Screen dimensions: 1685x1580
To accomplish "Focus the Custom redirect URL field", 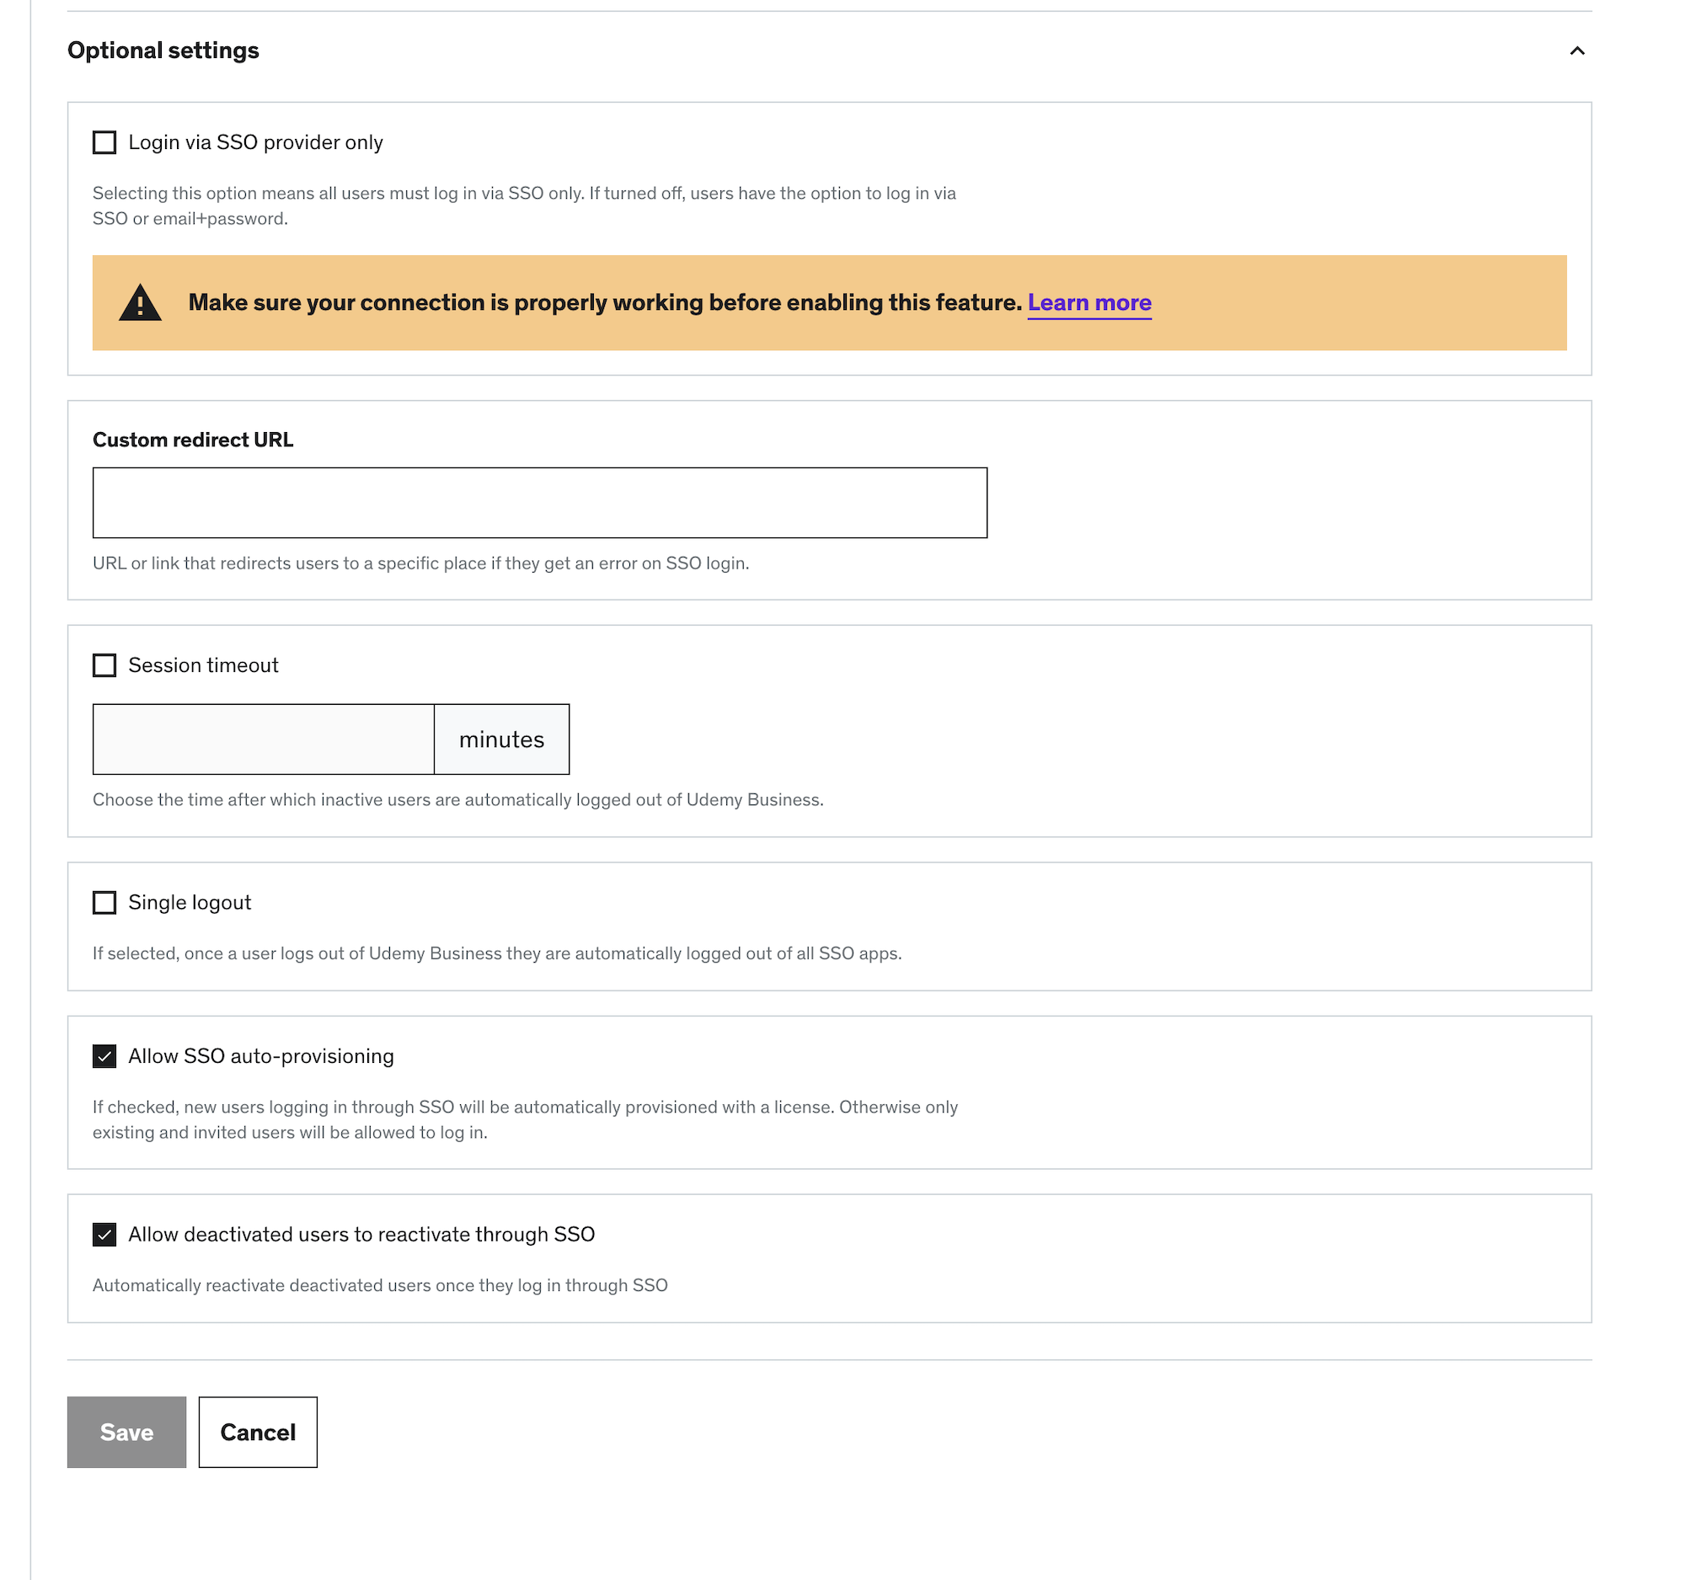I will coord(539,502).
